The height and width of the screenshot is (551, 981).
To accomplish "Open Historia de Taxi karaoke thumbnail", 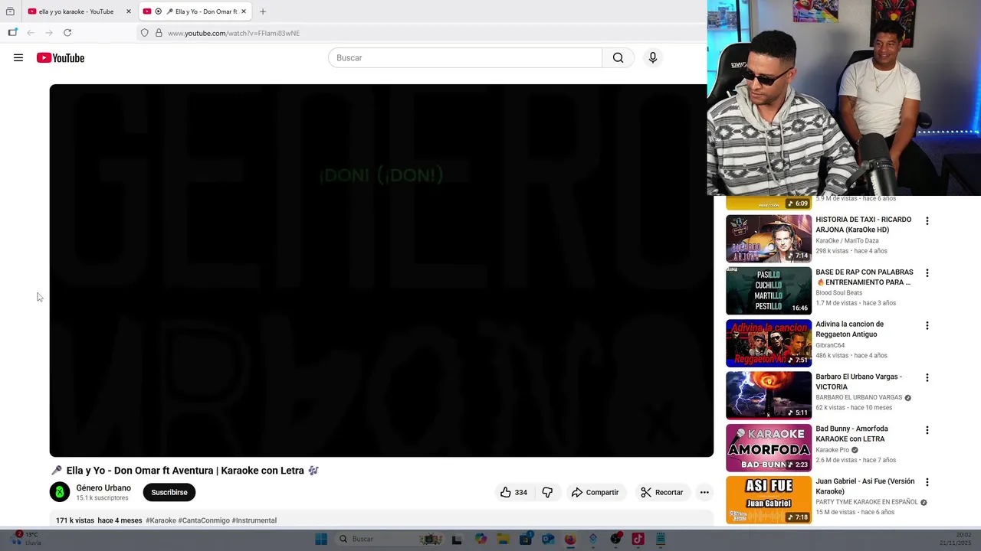I will click(769, 239).
